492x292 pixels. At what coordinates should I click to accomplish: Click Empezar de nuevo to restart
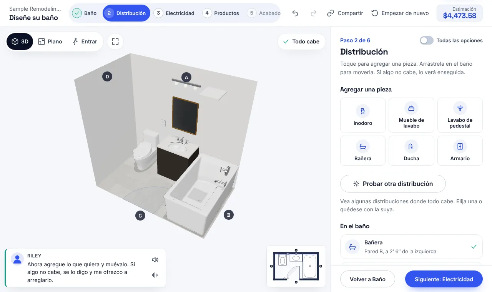[x=400, y=13]
